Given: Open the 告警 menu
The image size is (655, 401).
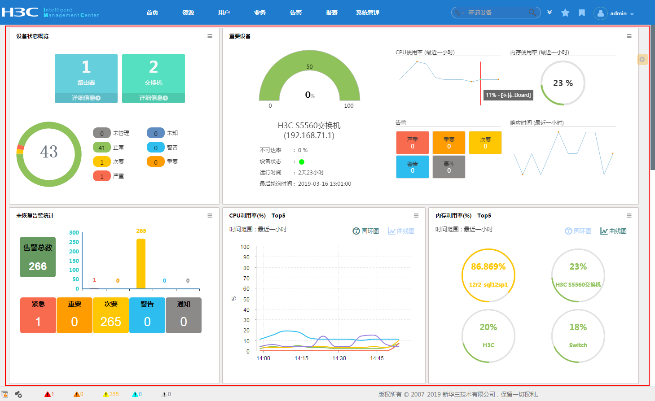Looking at the screenshot, I should [296, 13].
